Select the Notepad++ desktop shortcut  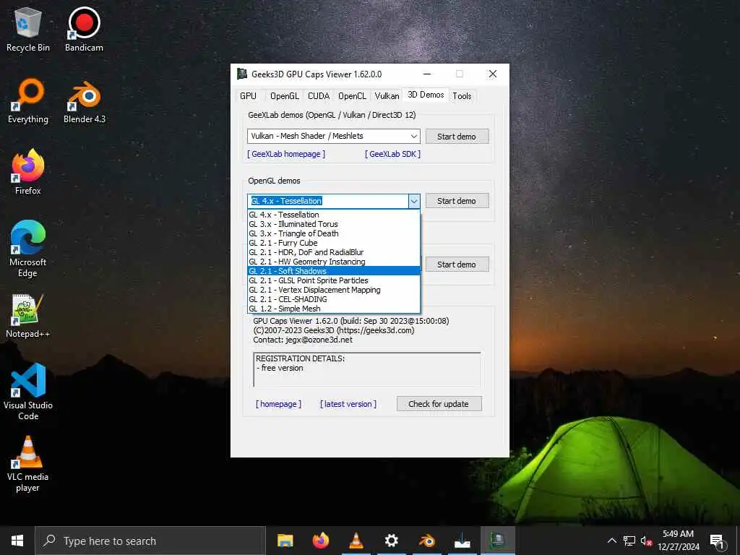pos(28,316)
